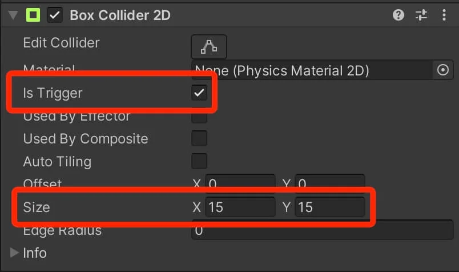Open Box Collider 2D help reference
Viewport: 459px width, 272px height.
(x=398, y=15)
